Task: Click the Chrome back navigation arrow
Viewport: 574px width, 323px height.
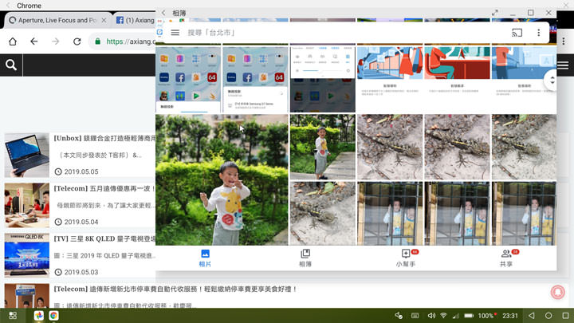Action: click(33, 41)
